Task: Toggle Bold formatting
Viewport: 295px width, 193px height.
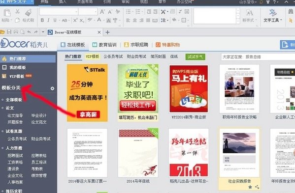Action: [42, 20]
